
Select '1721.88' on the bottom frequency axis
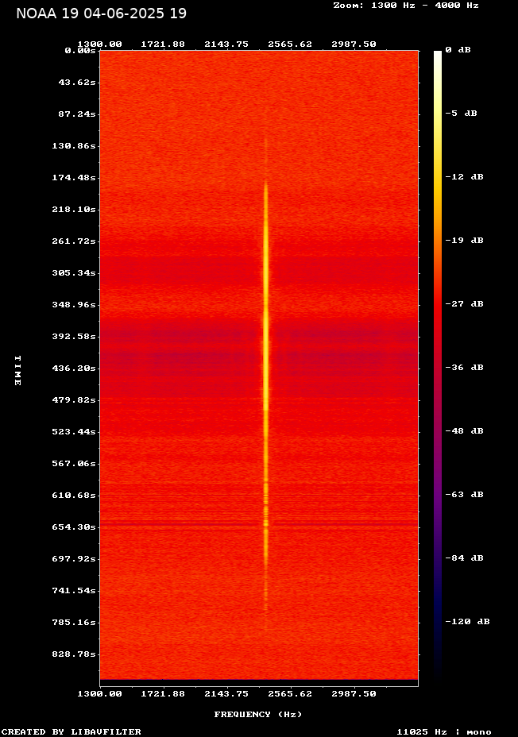coord(163,693)
